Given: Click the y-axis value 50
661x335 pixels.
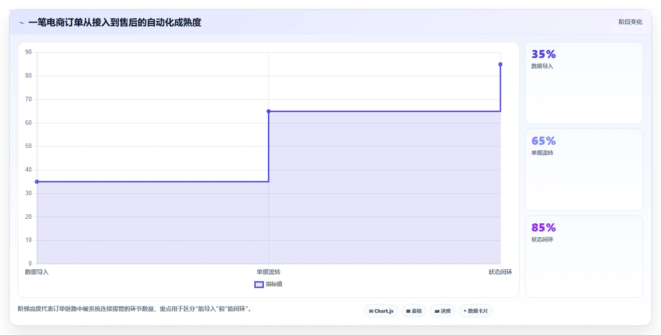Looking at the screenshot, I should coord(29,146).
